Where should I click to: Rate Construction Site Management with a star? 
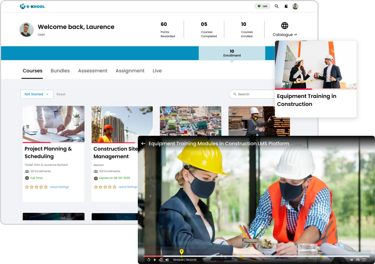pyautogui.click(x=105, y=187)
